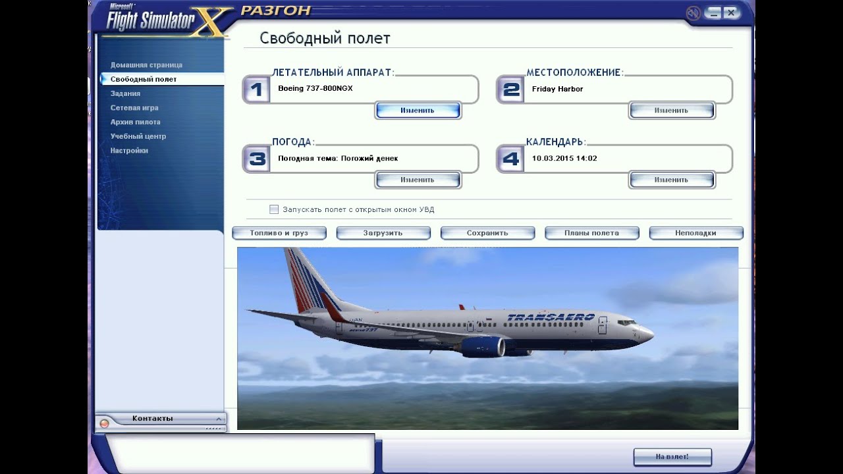Click the Transaero Boeing 737 preview image

pyautogui.click(x=487, y=338)
